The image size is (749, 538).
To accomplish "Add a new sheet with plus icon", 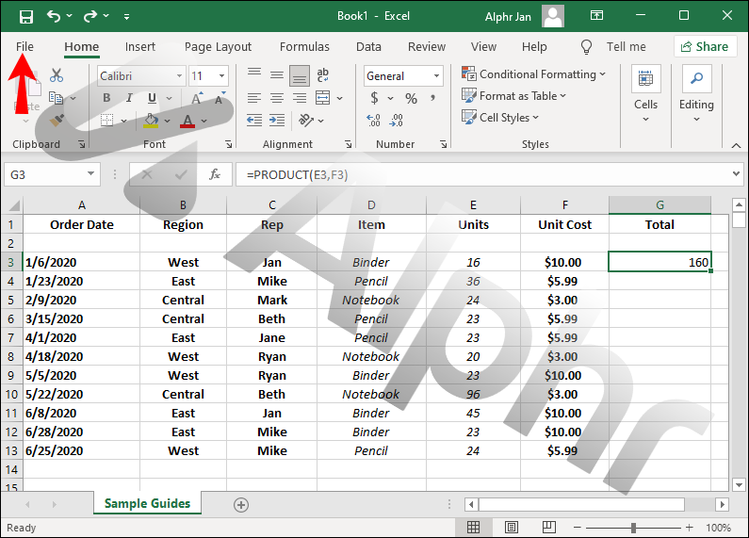I will [x=241, y=504].
